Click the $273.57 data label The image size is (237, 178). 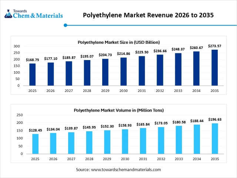click(214, 46)
